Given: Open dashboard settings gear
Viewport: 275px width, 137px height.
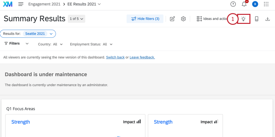Looking at the screenshot, I should point(183,19).
